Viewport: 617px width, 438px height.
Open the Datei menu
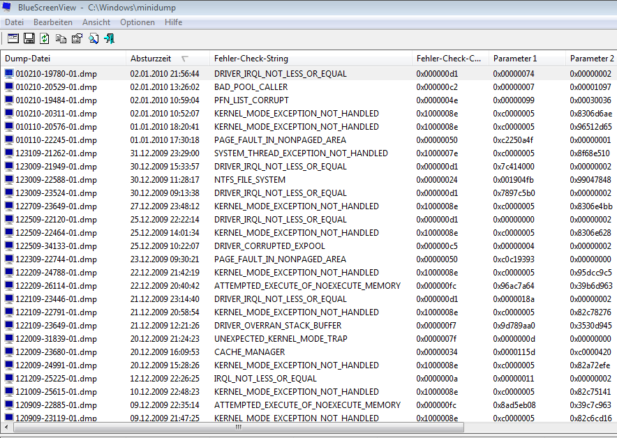[x=14, y=22]
